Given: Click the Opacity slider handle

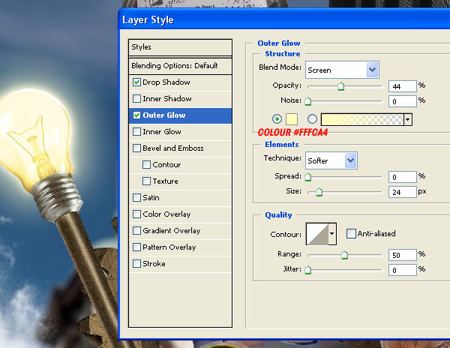Looking at the screenshot, I should coord(340,86).
